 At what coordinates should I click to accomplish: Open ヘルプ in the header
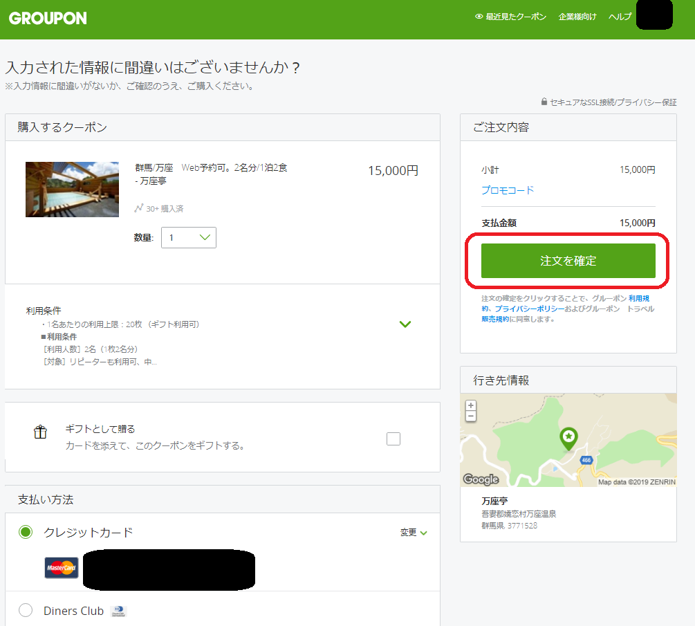[x=620, y=17]
